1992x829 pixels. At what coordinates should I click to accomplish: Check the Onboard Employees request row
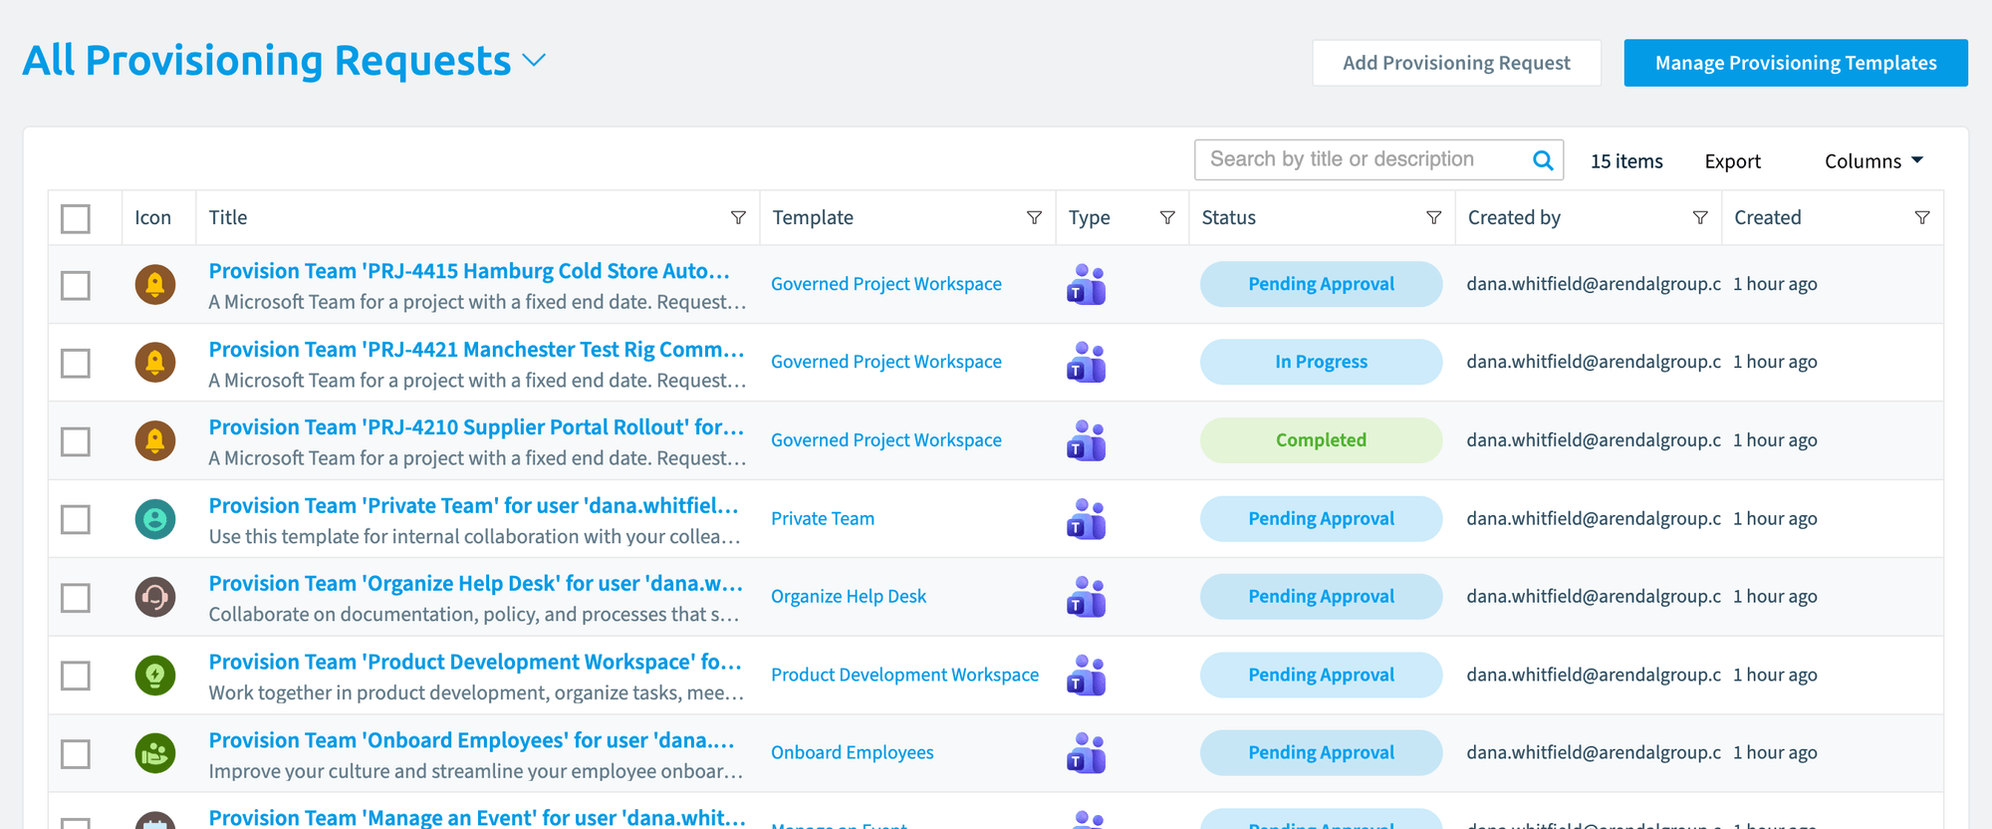(x=76, y=754)
